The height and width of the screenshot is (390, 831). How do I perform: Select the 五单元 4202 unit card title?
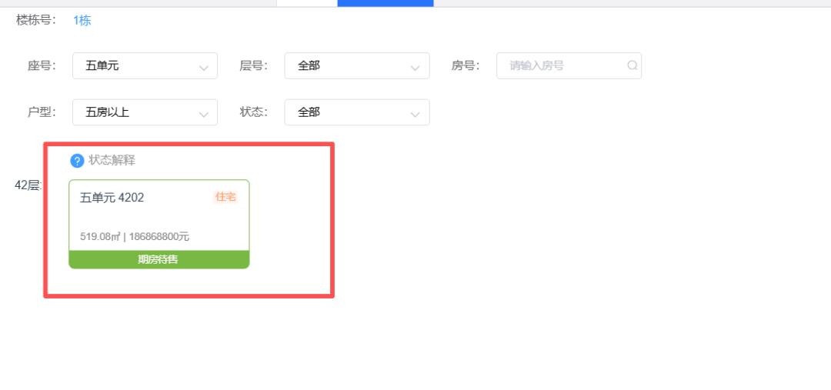tap(112, 198)
